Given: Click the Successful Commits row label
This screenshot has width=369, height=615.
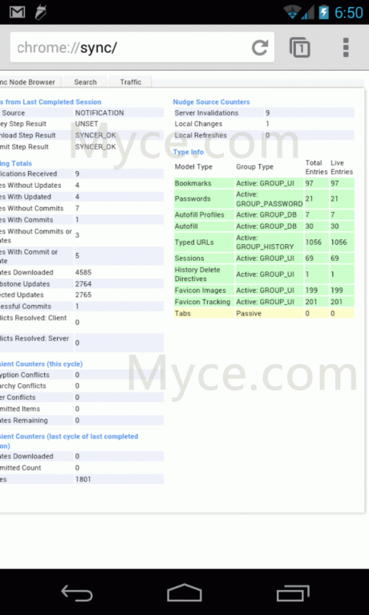Looking at the screenshot, I should click(26, 307).
